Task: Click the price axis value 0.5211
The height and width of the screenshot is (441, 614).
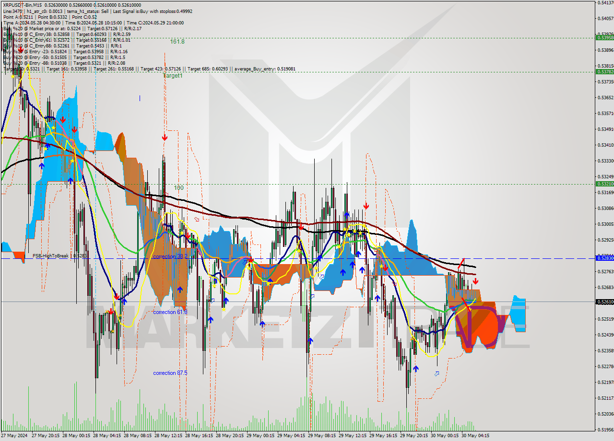Action: (605, 398)
